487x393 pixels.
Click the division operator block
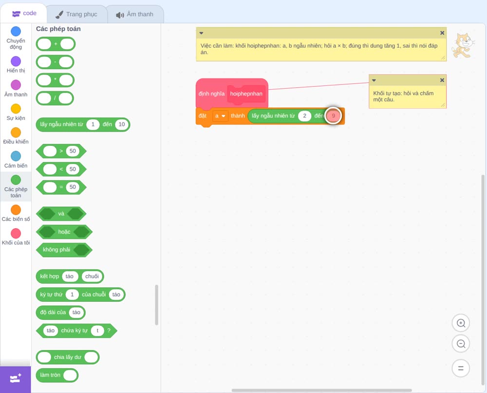pyautogui.click(x=55, y=98)
